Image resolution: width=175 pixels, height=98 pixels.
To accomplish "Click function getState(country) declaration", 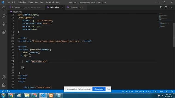I will (35, 50).
